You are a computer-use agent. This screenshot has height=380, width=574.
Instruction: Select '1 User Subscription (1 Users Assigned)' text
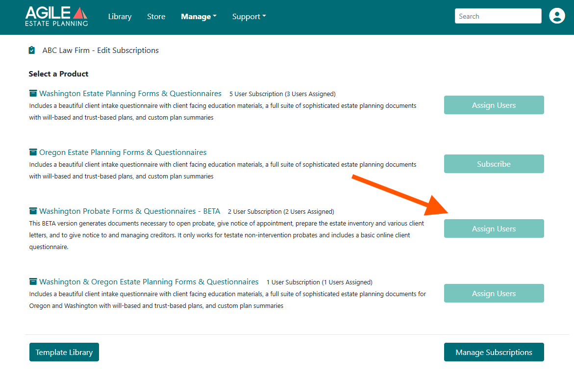pos(319,282)
